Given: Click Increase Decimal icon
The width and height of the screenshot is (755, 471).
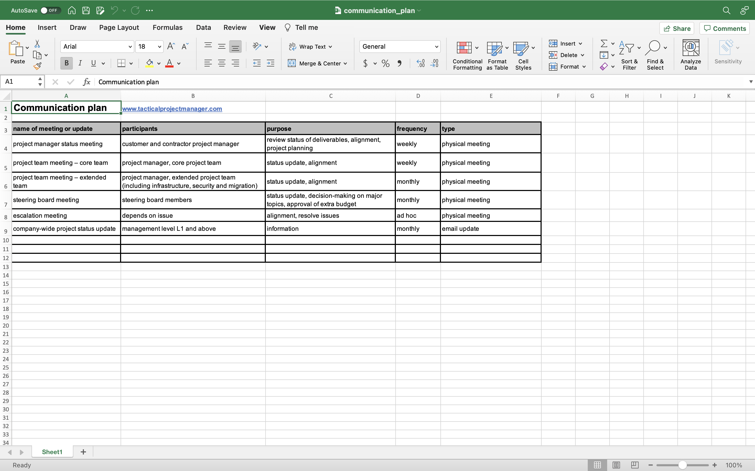Looking at the screenshot, I should pyautogui.click(x=420, y=63).
